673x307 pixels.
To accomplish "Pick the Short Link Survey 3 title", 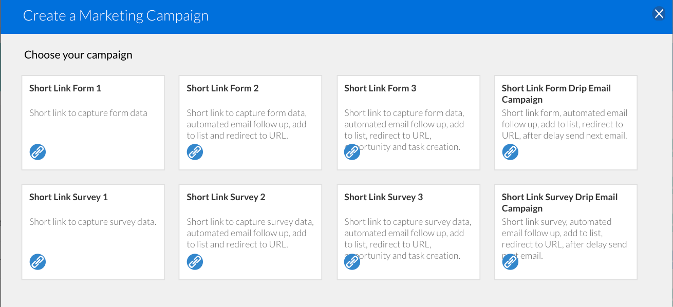I will (x=383, y=197).
